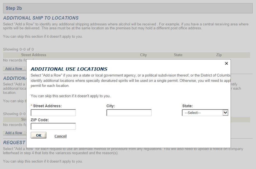The height and width of the screenshot is (169, 256).
Task: Click the Step 2b header bar
Action: coord(128,8)
